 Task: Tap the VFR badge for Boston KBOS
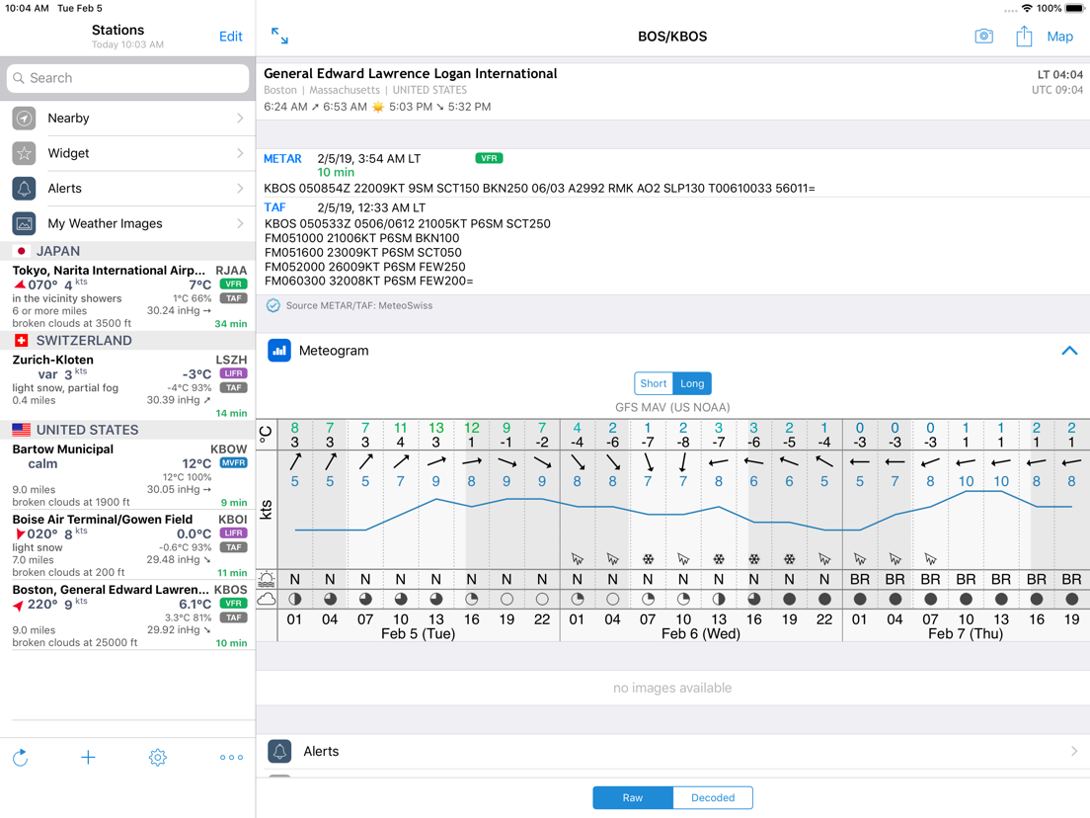point(234,604)
